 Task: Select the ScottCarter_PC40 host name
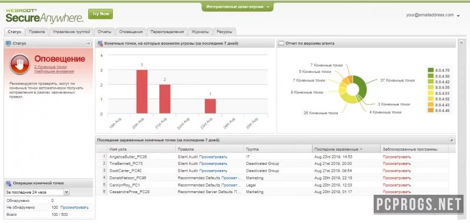pyautogui.click(x=125, y=171)
